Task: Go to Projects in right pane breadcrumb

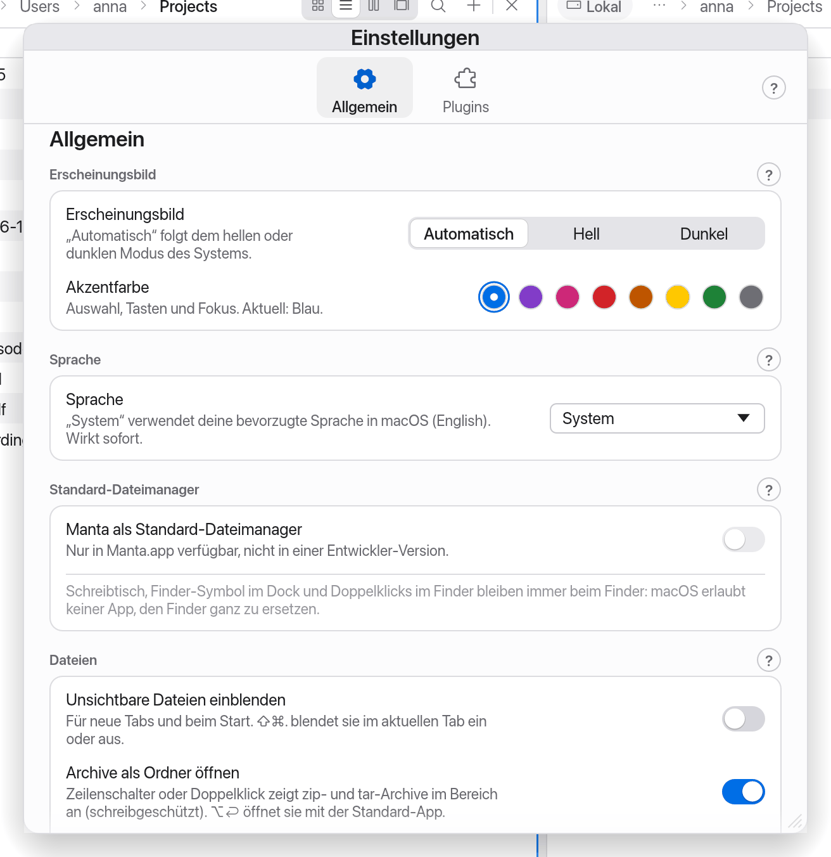Action: [794, 7]
